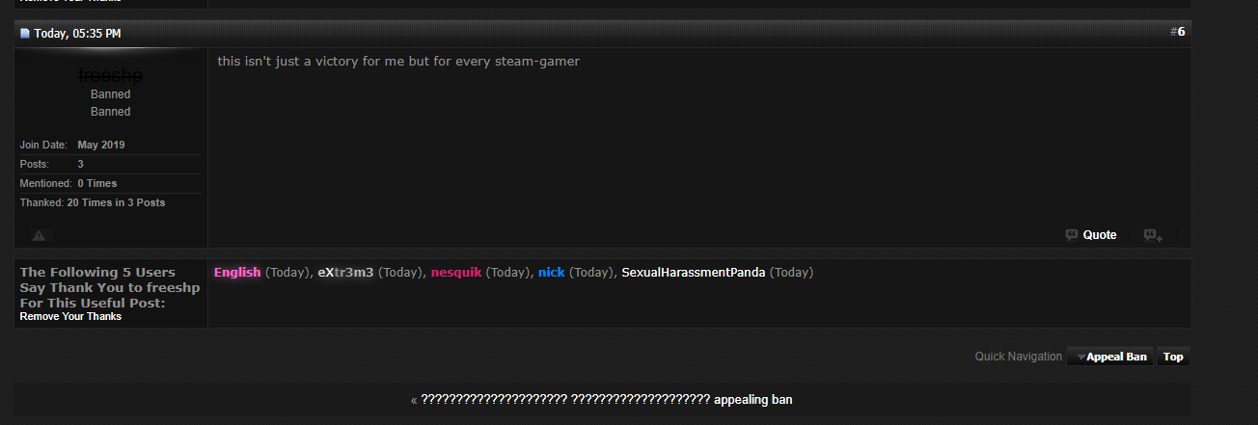
Task: Click the Mentioned 0 Times user stat
Action: 68,183
